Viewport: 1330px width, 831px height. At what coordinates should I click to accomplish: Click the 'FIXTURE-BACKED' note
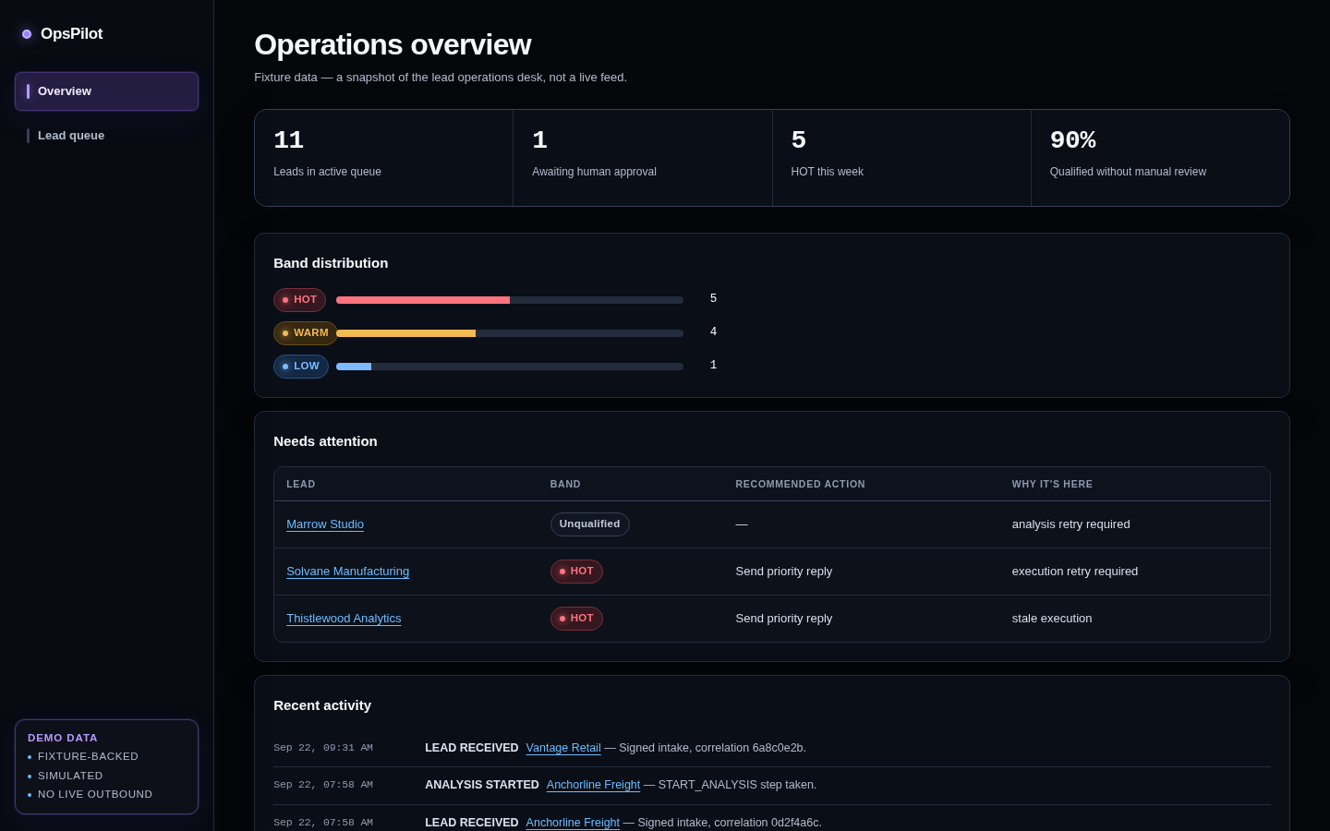(x=88, y=757)
